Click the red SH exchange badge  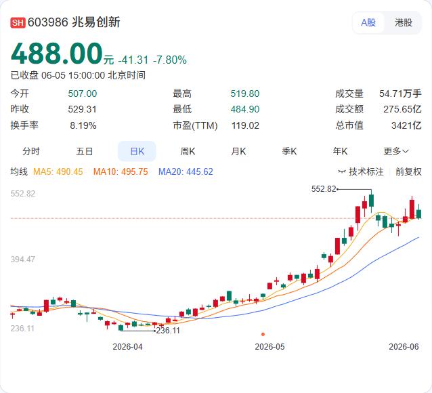pos(18,22)
